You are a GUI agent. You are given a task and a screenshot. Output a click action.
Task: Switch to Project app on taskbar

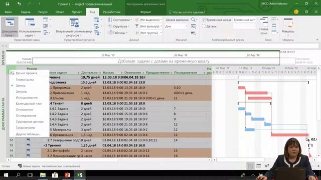point(80,175)
